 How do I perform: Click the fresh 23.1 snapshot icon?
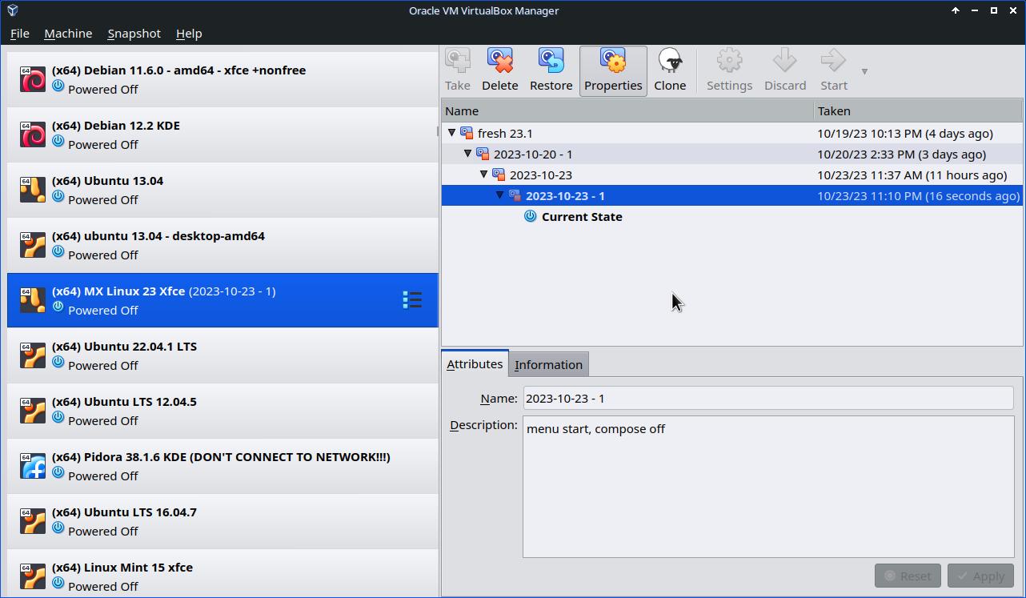[467, 133]
